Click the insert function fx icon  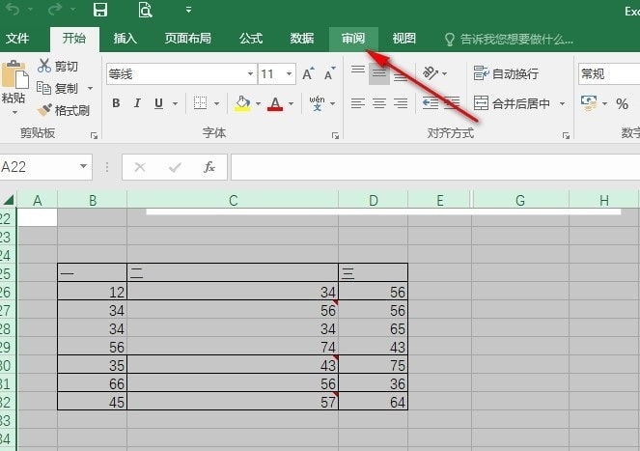click(x=209, y=167)
